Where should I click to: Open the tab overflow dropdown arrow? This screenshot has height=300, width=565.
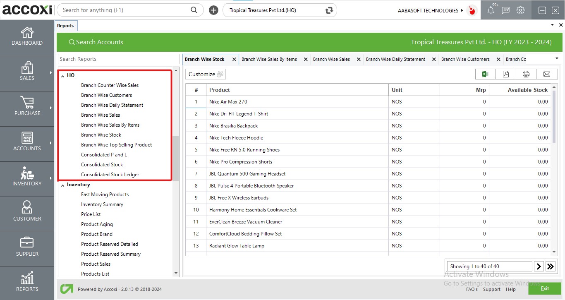pos(557,59)
